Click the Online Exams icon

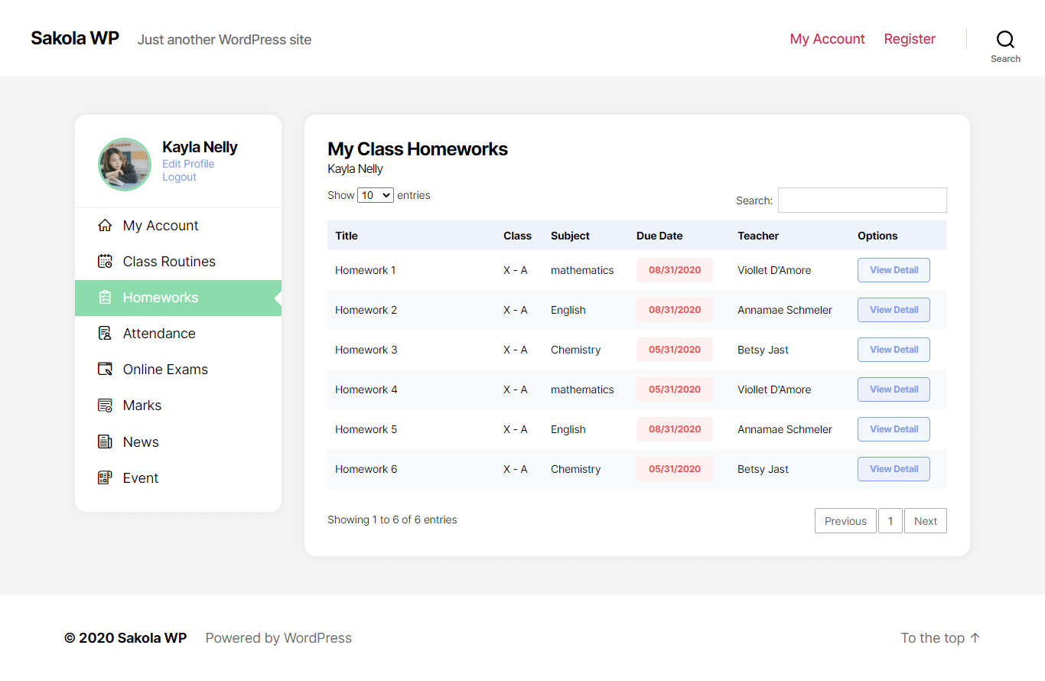pos(105,370)
